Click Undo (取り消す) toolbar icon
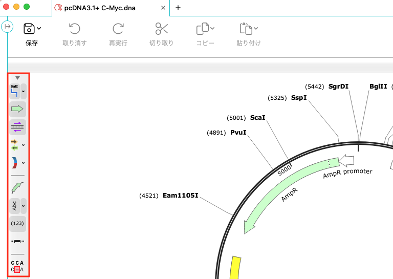393x279 pixels. (x=74, y=29)
